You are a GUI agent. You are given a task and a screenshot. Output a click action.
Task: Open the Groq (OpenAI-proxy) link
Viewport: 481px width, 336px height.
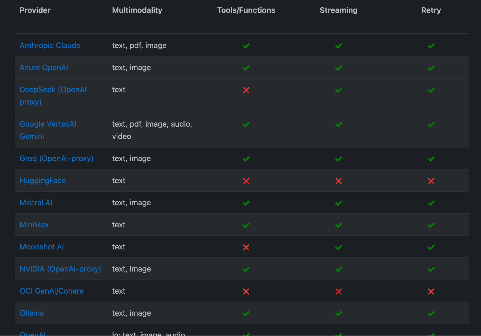click(57, 158)
